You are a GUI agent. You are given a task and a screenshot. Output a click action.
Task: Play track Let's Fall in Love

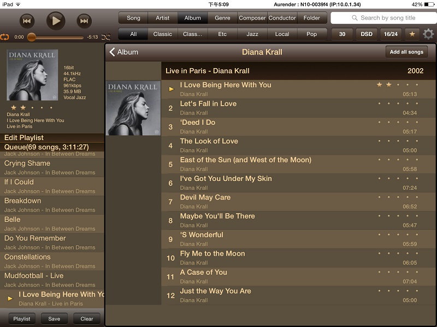coord(298,108)
